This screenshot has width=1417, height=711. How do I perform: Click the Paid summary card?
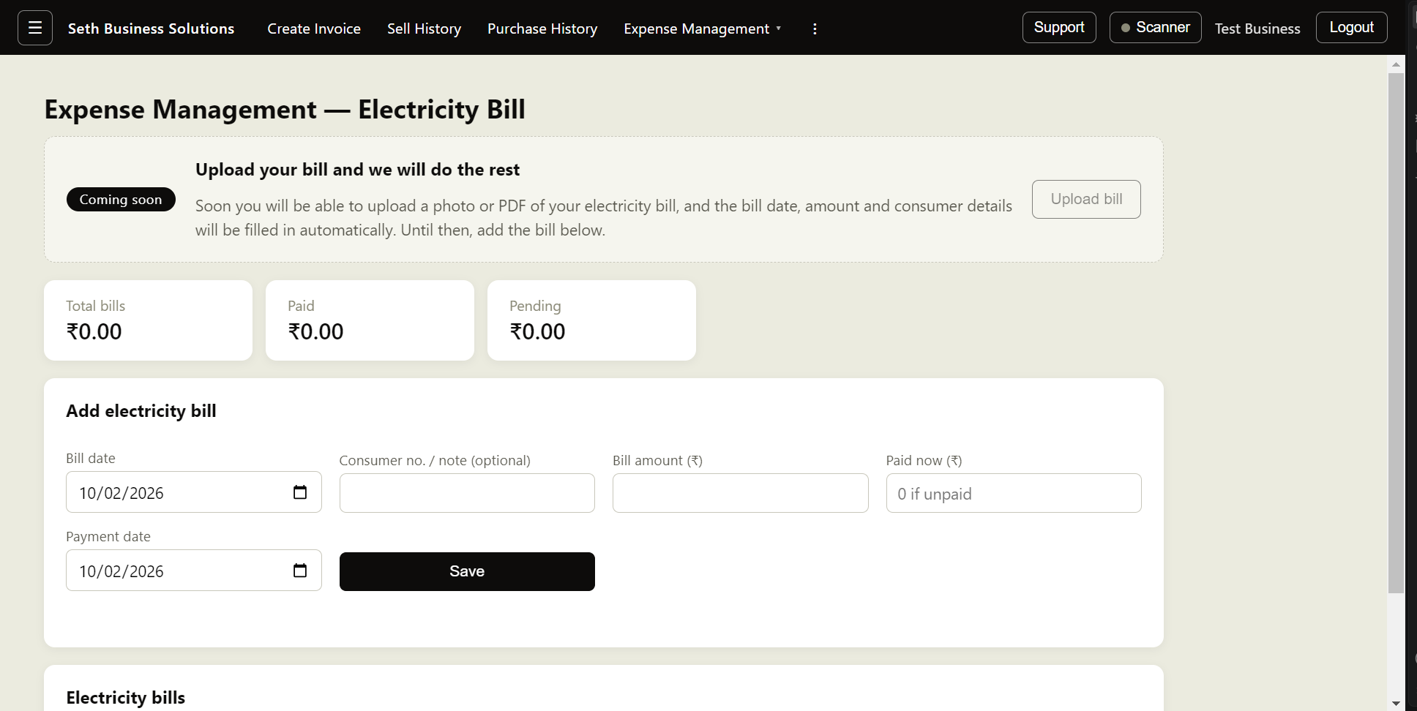(x=370, y=320)
